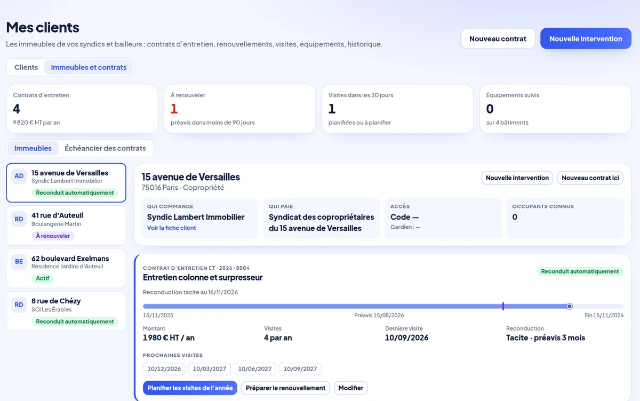Select the 10/12/2026 upcoming visit chip
This screenshot has width=640, height=401.
click(164, 369)
